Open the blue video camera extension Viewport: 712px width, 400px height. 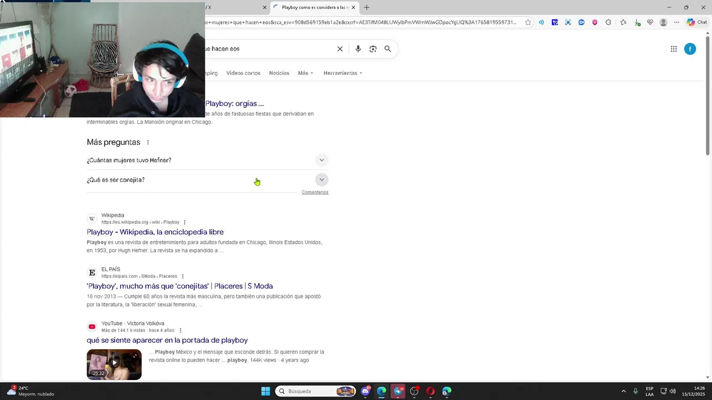(581, 22)
